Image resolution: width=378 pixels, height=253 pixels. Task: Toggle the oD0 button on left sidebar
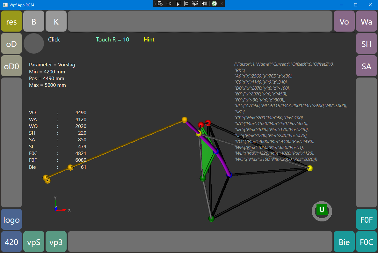pos(11,66)
